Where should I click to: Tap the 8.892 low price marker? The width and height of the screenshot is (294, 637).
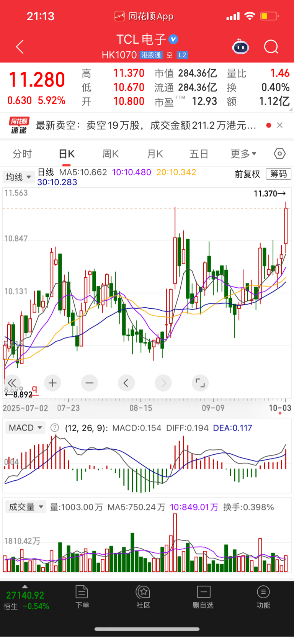(x=18, y=395)
